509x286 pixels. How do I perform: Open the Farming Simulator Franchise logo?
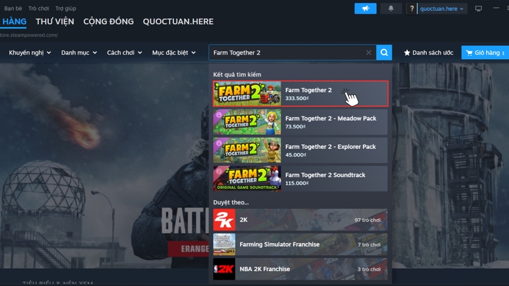point(225,245)
